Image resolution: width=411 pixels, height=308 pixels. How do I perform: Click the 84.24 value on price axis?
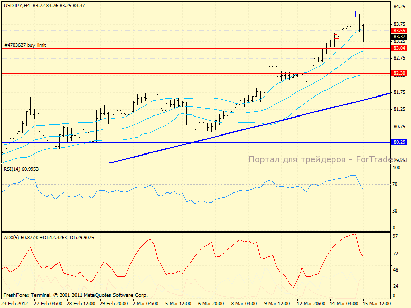tap(399, 7)
